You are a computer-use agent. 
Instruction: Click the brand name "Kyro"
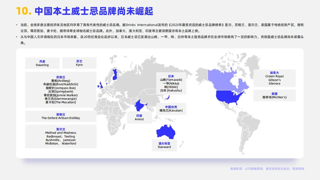coord(79,65)
